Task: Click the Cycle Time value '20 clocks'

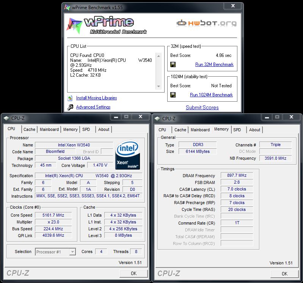Action: click(x=237, y=209)
